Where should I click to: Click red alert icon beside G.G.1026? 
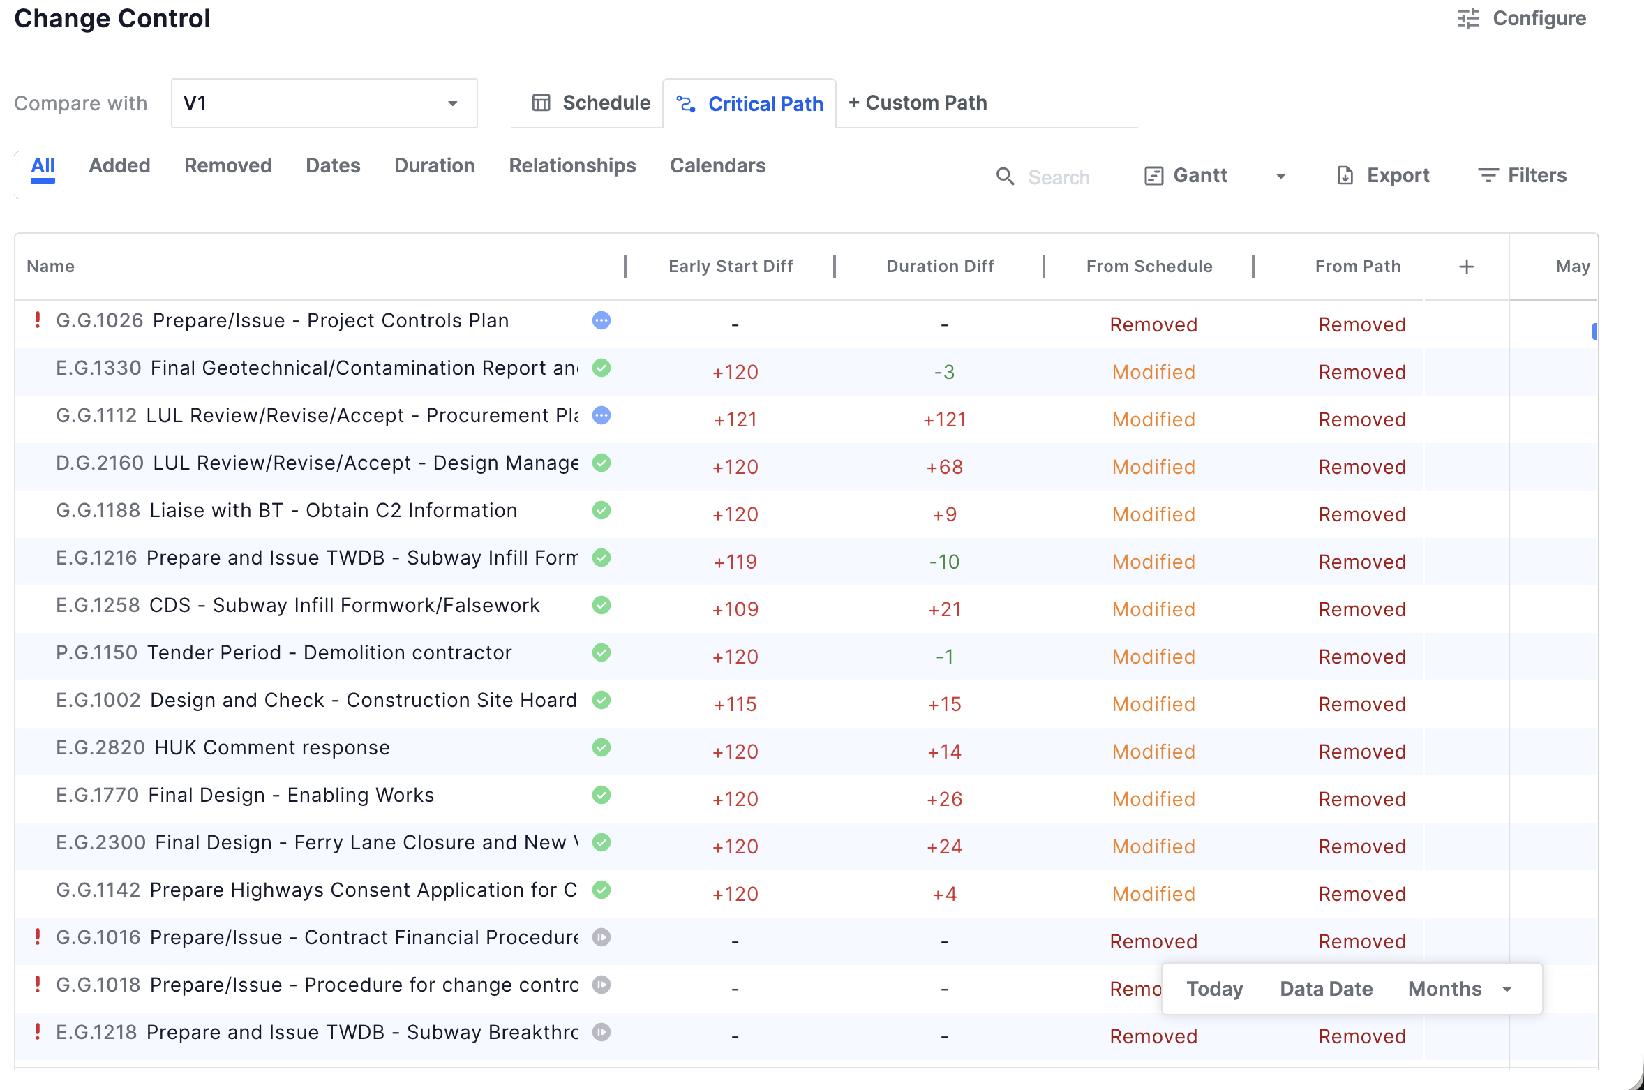tap(38, 320)
